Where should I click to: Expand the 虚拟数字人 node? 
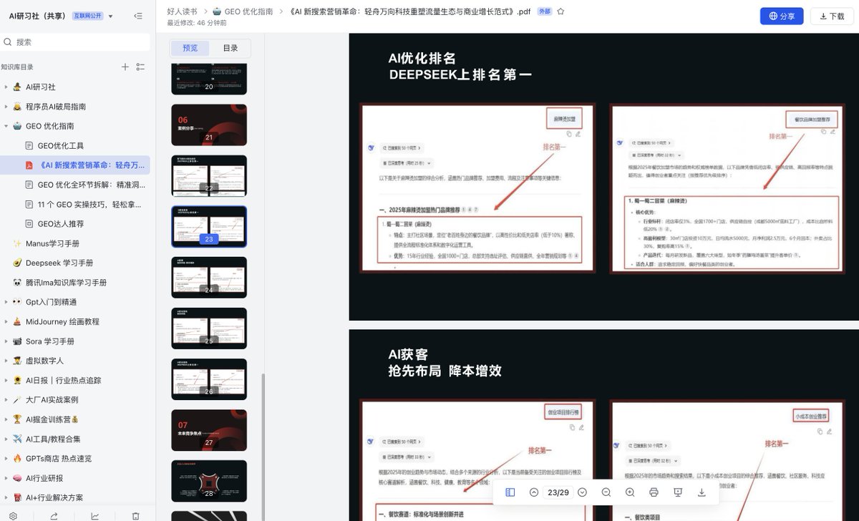pyautogui.click(x=6, y=361)
